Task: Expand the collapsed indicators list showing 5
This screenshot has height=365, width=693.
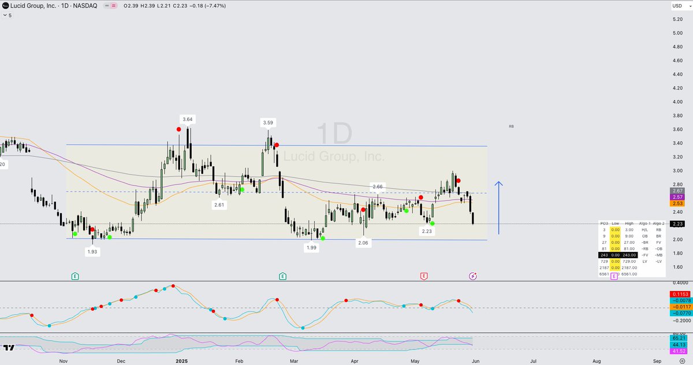Action: click(x=8, y=16)
